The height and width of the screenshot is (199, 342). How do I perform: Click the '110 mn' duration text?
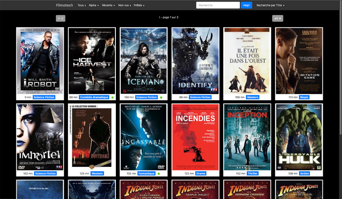pyautogui.click(x=293, y=97)
